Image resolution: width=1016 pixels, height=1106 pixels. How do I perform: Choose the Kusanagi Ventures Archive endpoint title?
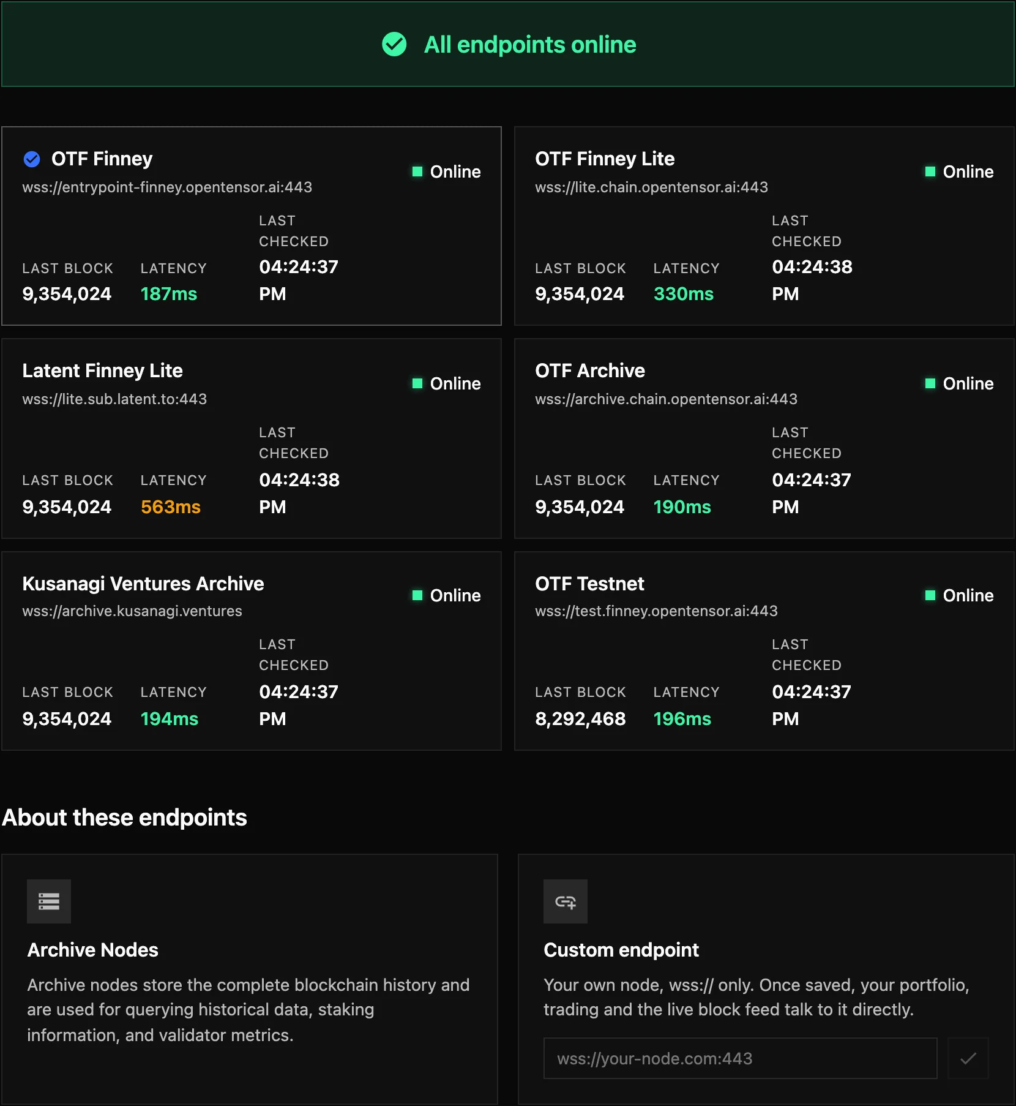(143, 584)
